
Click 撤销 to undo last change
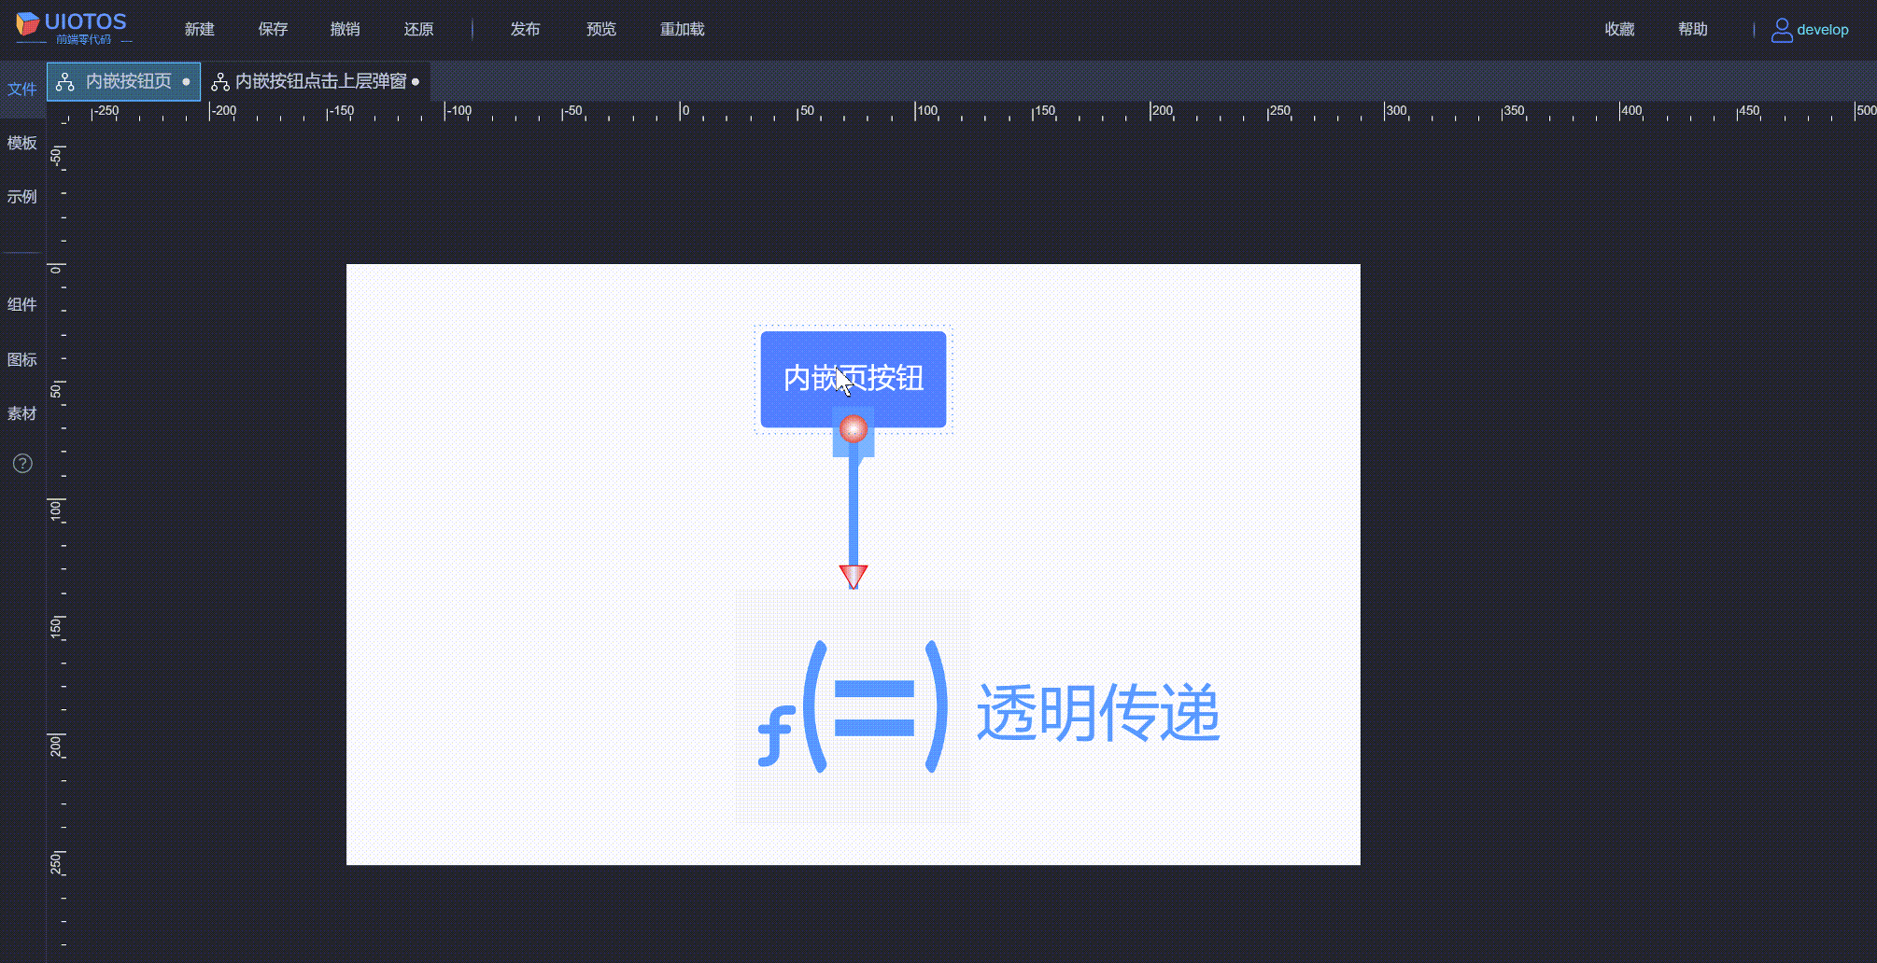coord(345,29)
